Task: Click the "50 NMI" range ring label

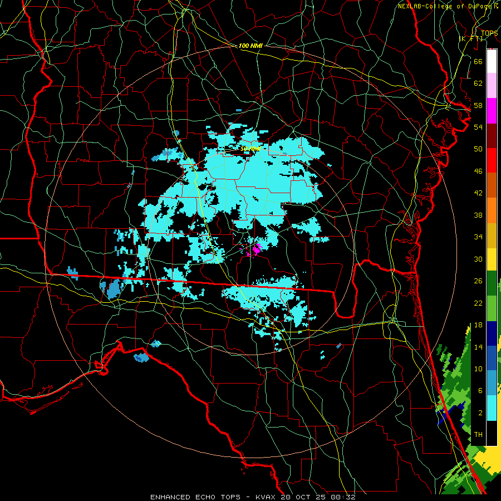Action: click(x=250, y=149)
